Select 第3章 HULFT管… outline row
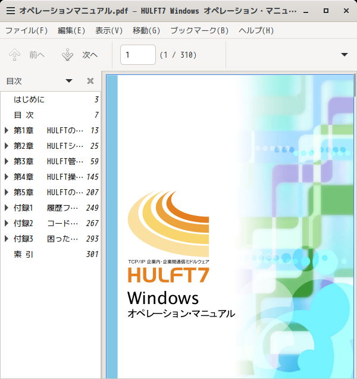 pos(50,161)
